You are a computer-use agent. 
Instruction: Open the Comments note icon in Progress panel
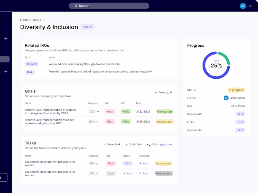239,130
